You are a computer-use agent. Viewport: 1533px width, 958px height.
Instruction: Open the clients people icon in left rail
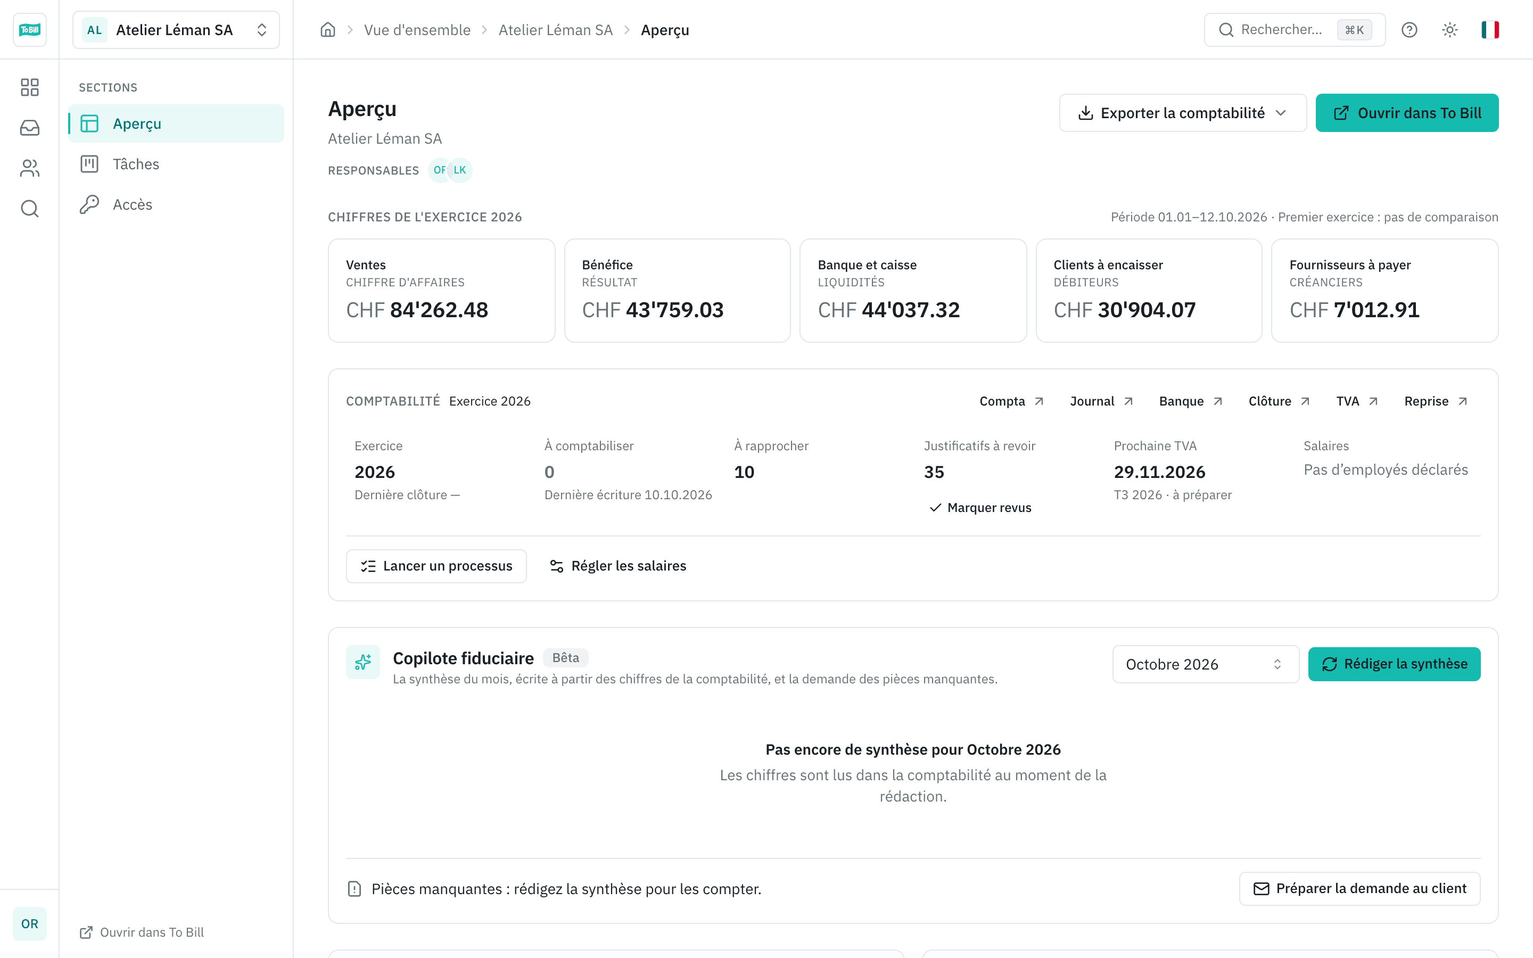[x=29, y=168]
